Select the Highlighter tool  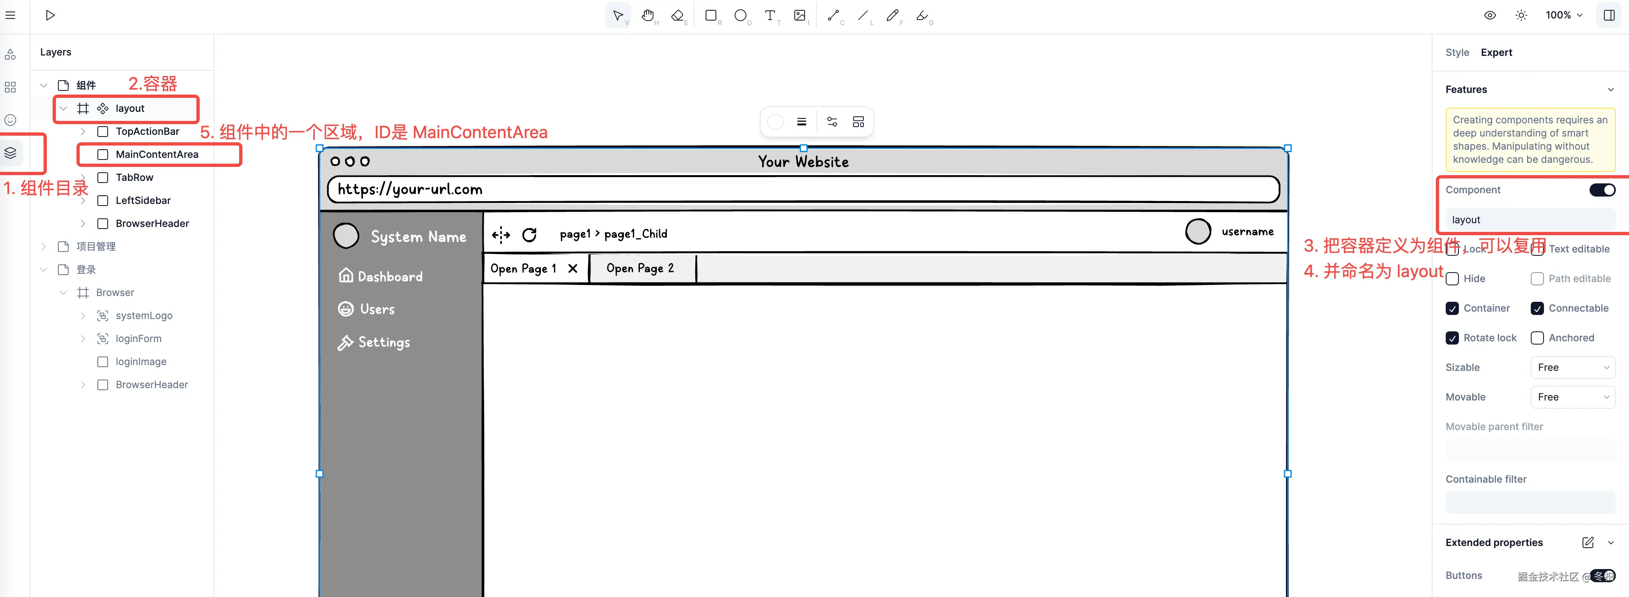[923, 16]
